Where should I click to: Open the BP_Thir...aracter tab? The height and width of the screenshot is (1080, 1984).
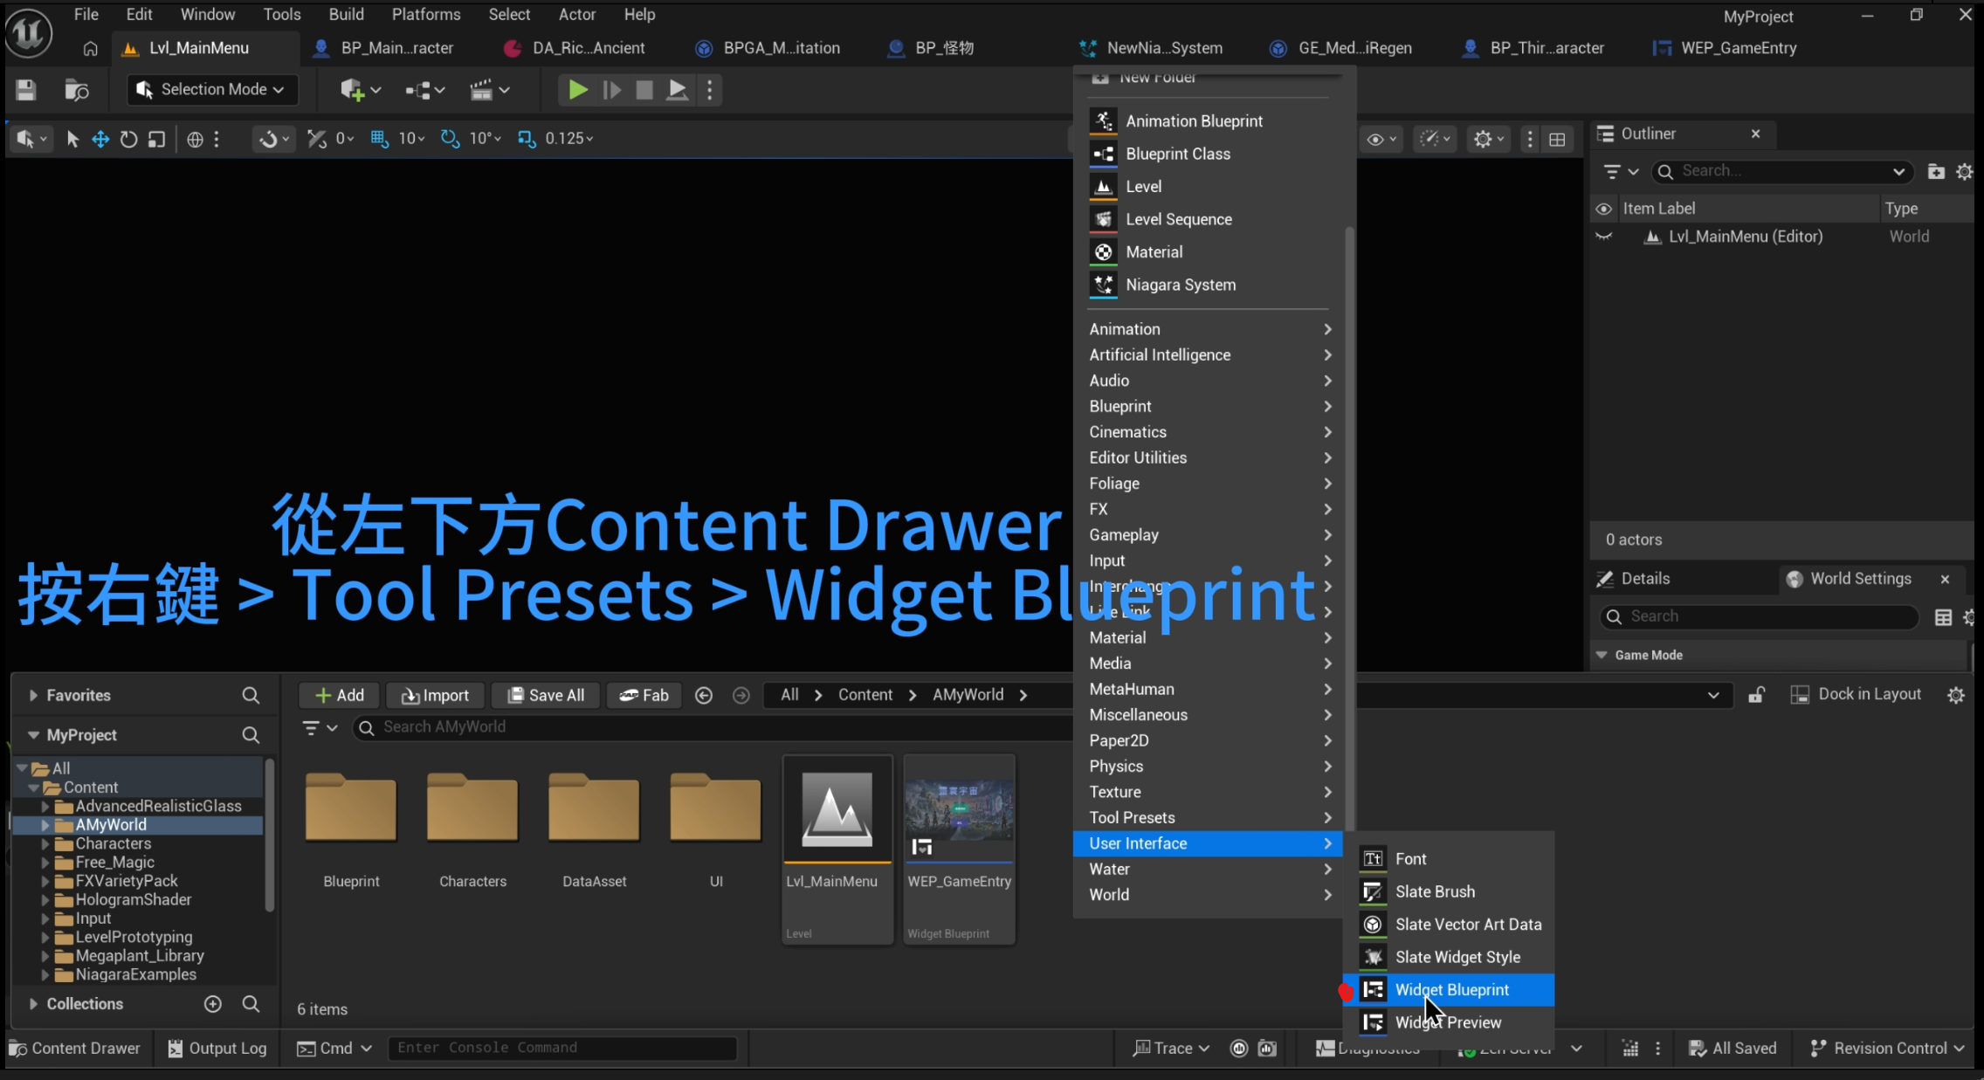pos(1536,48)
